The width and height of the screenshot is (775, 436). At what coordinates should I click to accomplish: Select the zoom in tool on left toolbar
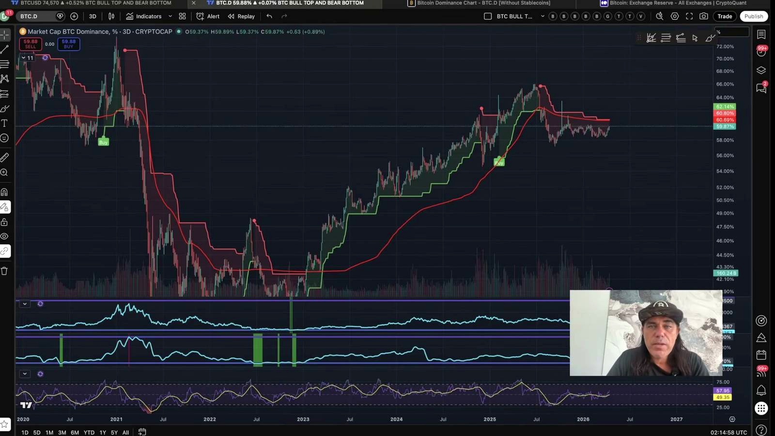(4, 172)
